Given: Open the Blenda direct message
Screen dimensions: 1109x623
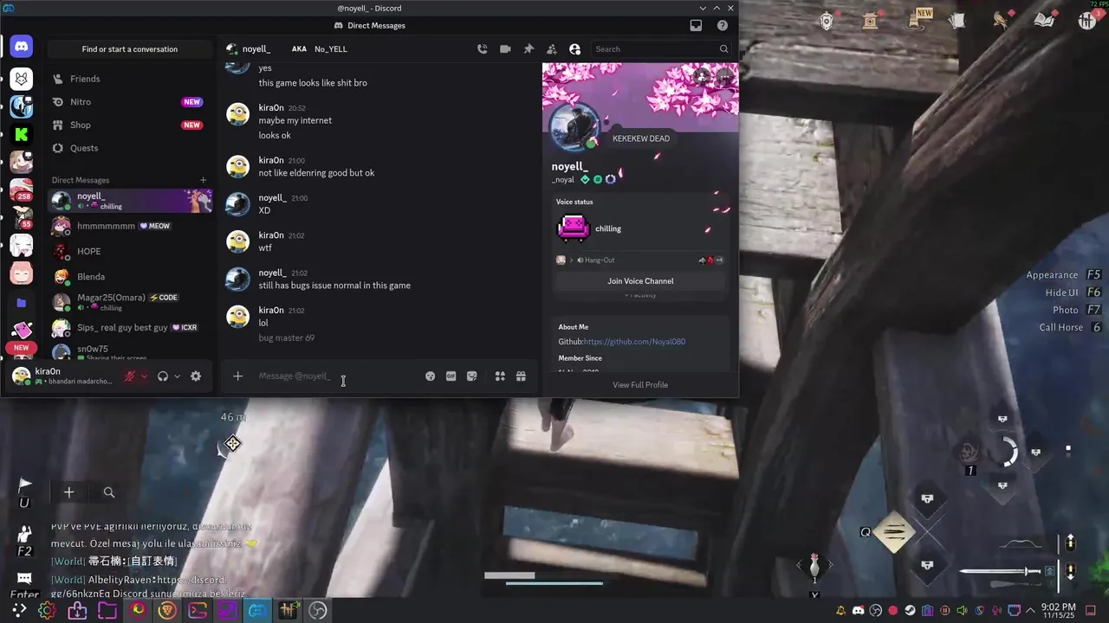Looking at the screenshot, I should pyautogui.click(x=130, y=277).
